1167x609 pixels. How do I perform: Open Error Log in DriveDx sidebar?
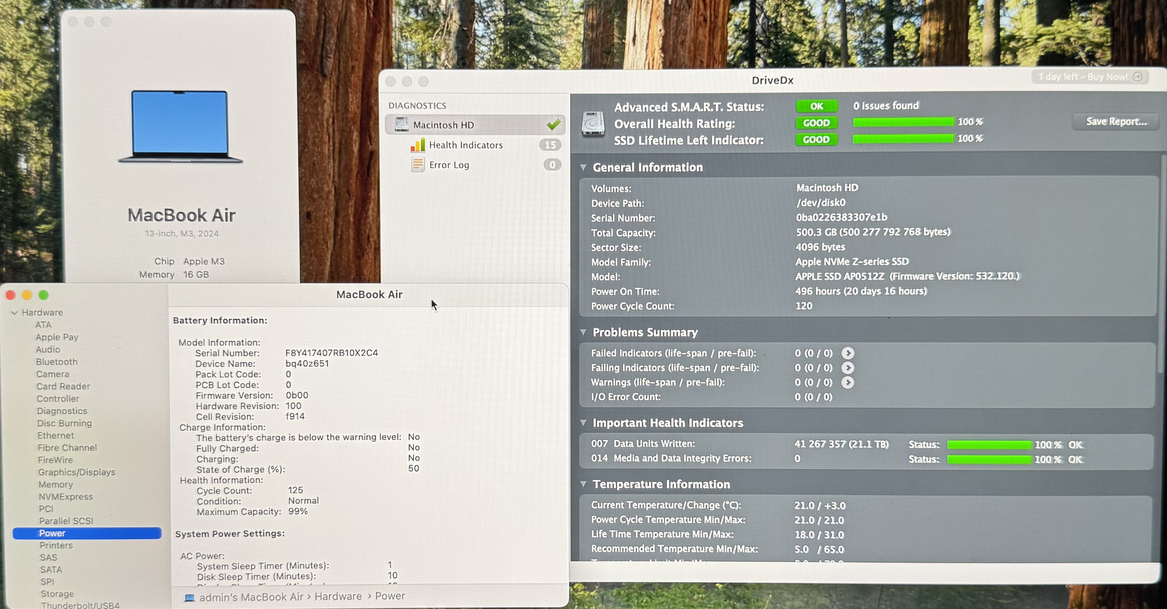[x=449, y=165]
